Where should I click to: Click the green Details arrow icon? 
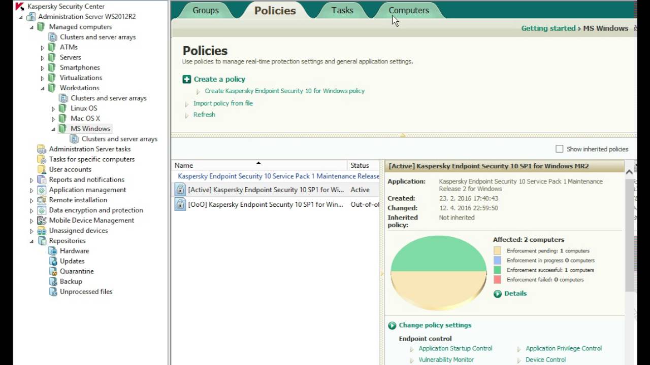pyautogui.click(x=498, y=294)
